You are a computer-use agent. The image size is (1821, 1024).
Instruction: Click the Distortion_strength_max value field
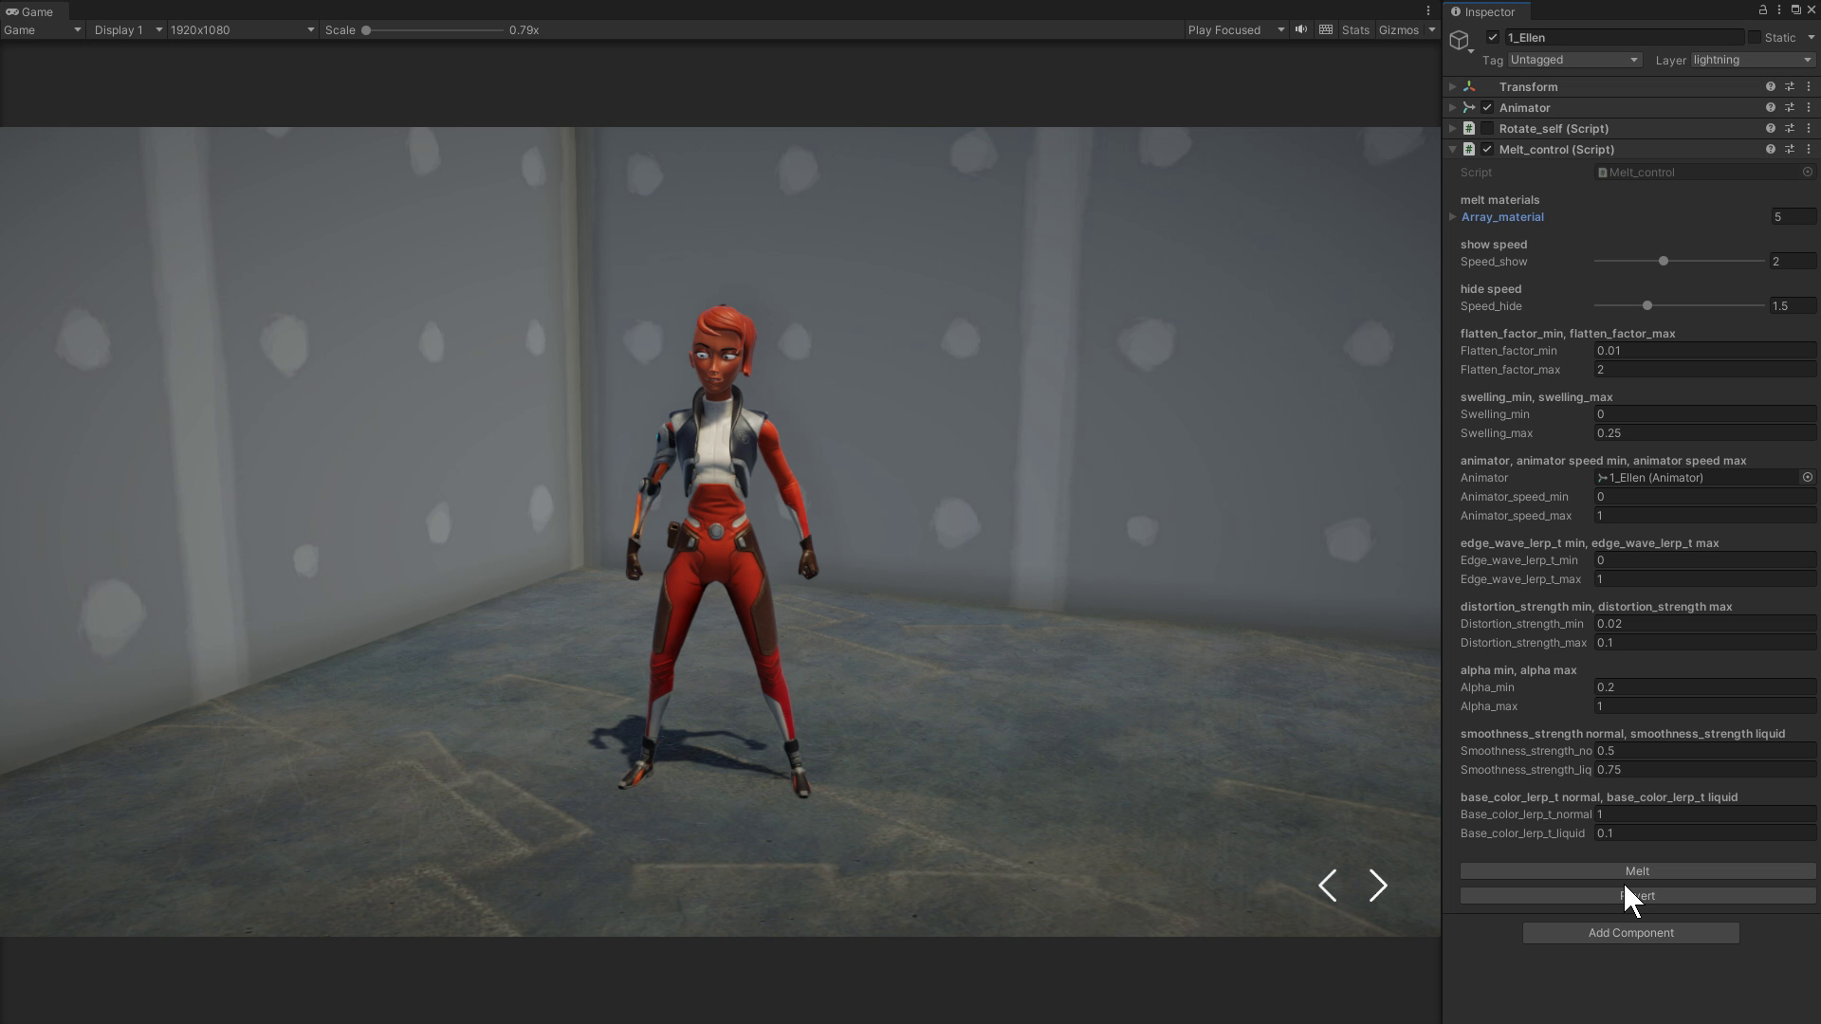point(1705,642)
